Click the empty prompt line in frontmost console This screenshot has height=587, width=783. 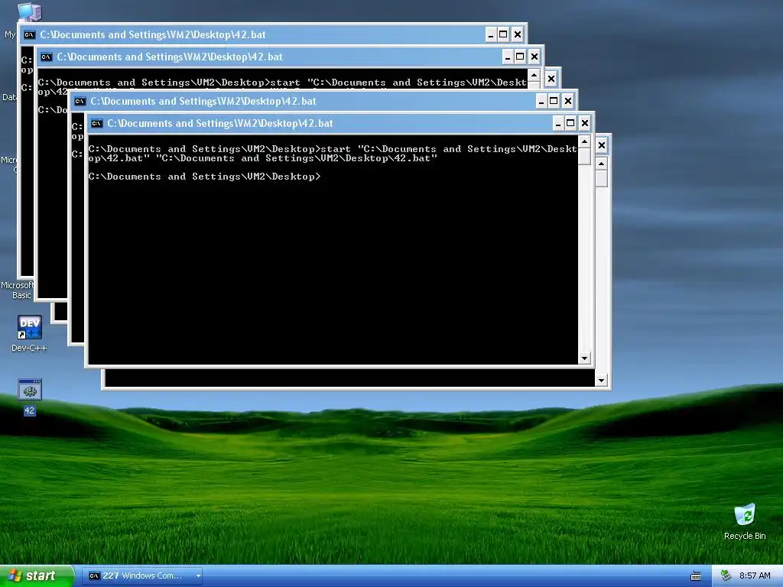tap(204, 177)
